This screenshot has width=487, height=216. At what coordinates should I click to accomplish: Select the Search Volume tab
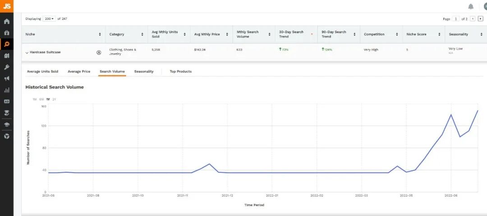pyautogui.click(x=112, y=72)
